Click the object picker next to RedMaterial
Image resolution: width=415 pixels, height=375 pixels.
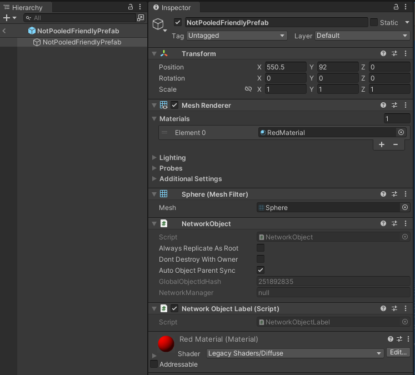[x=401, y=133]
